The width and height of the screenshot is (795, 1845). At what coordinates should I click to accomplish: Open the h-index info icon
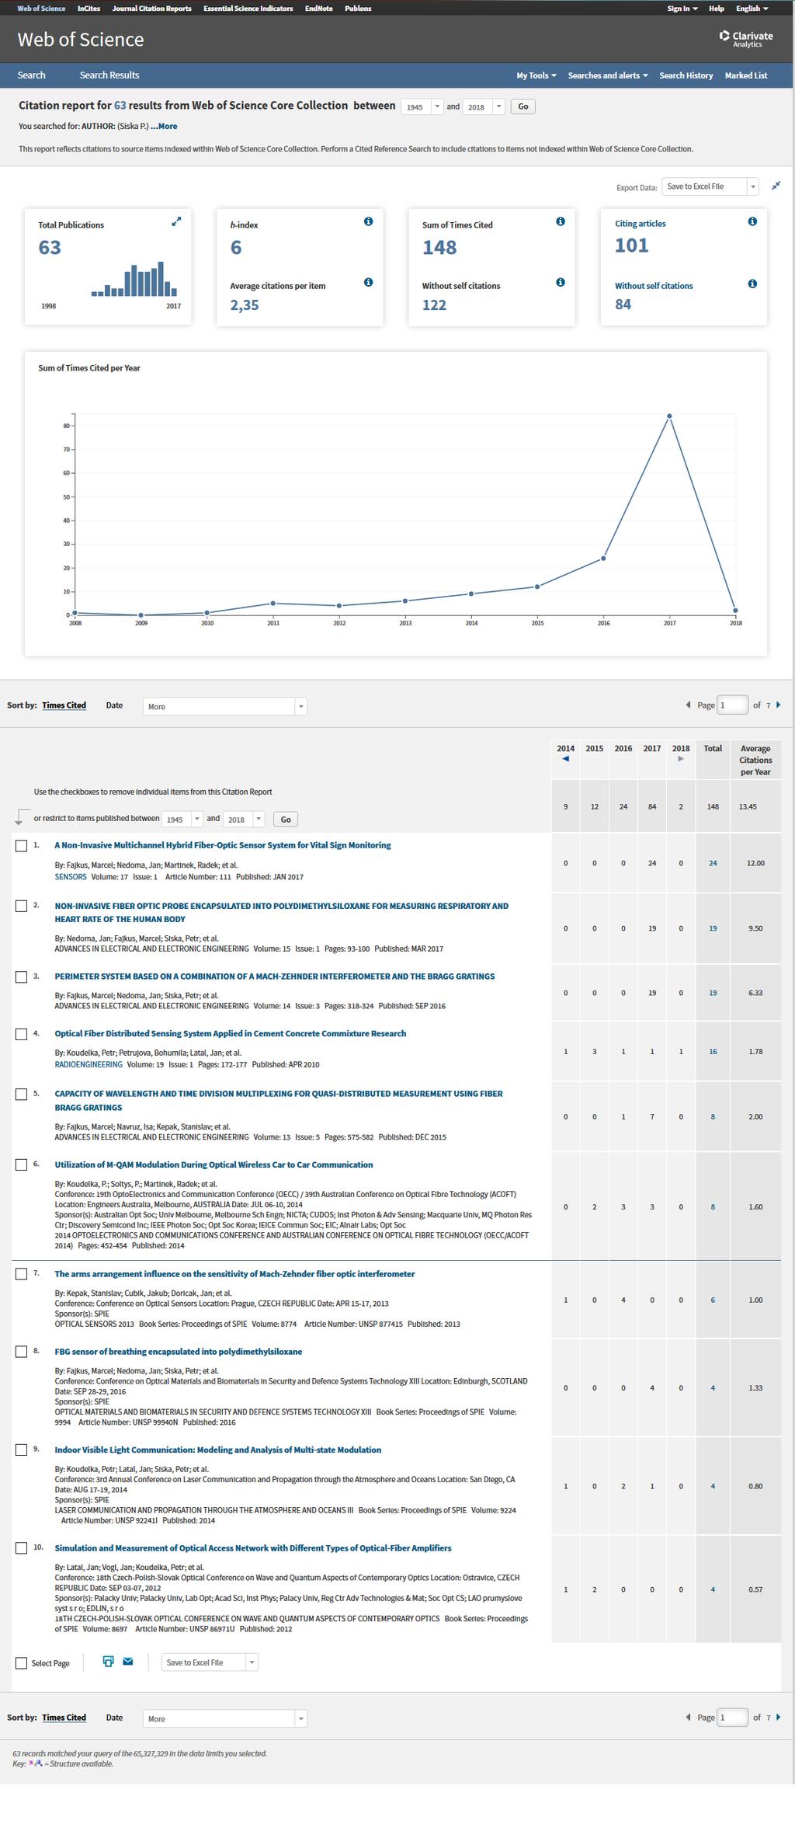point(368,221)
